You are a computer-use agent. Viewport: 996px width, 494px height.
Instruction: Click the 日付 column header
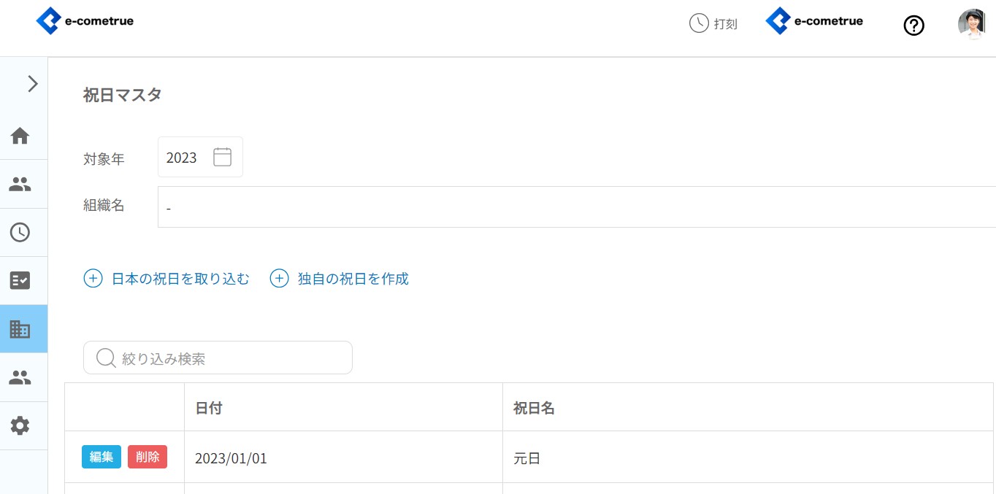[x=209, y=408]
